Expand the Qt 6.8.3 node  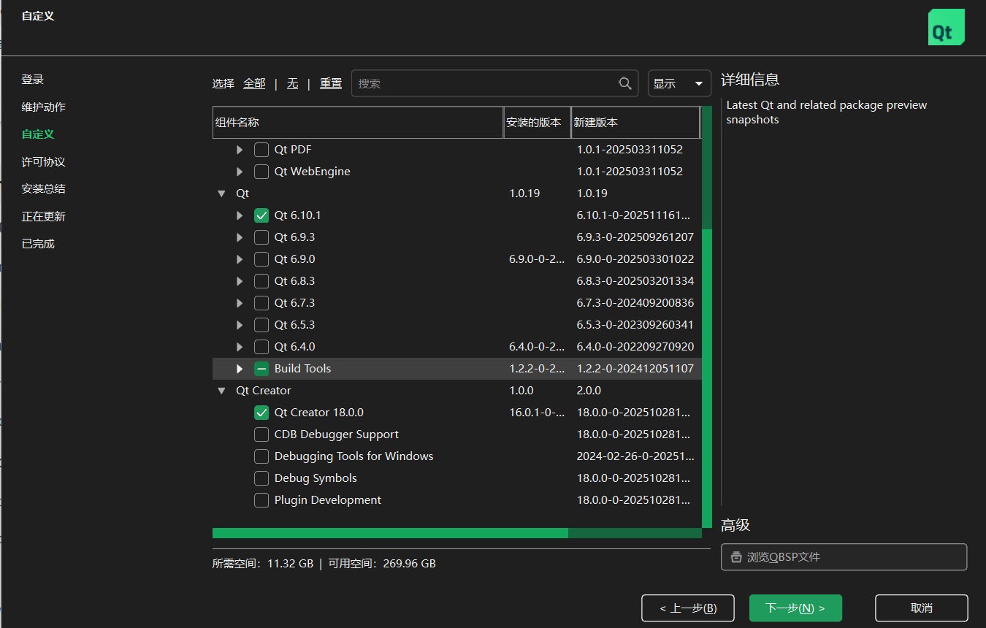(x=240, y=281)
